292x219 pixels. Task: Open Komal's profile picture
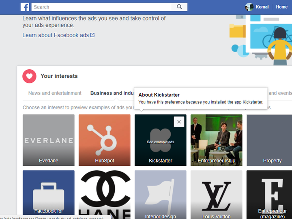coord(249,7)
